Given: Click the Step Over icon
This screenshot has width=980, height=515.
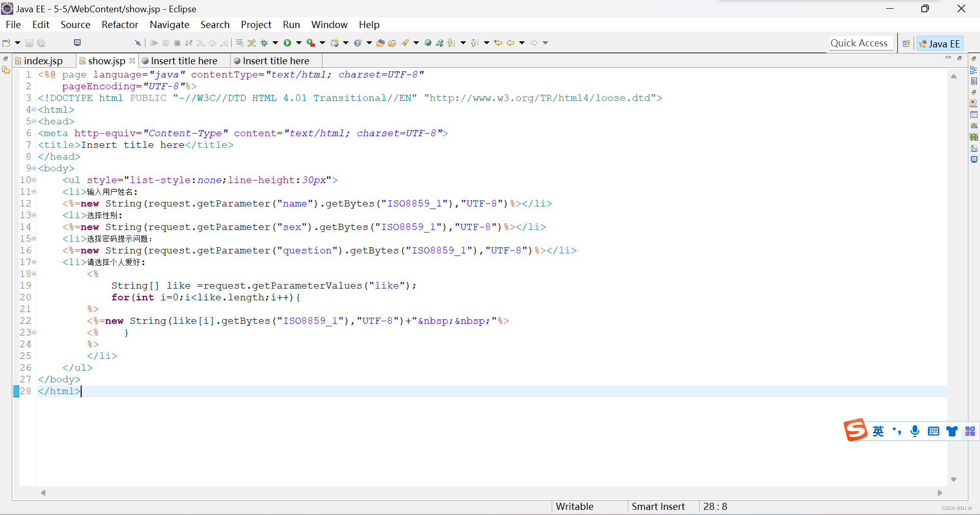Looking at the screenshot, I should pyautogui.click(x=212, y=43).
